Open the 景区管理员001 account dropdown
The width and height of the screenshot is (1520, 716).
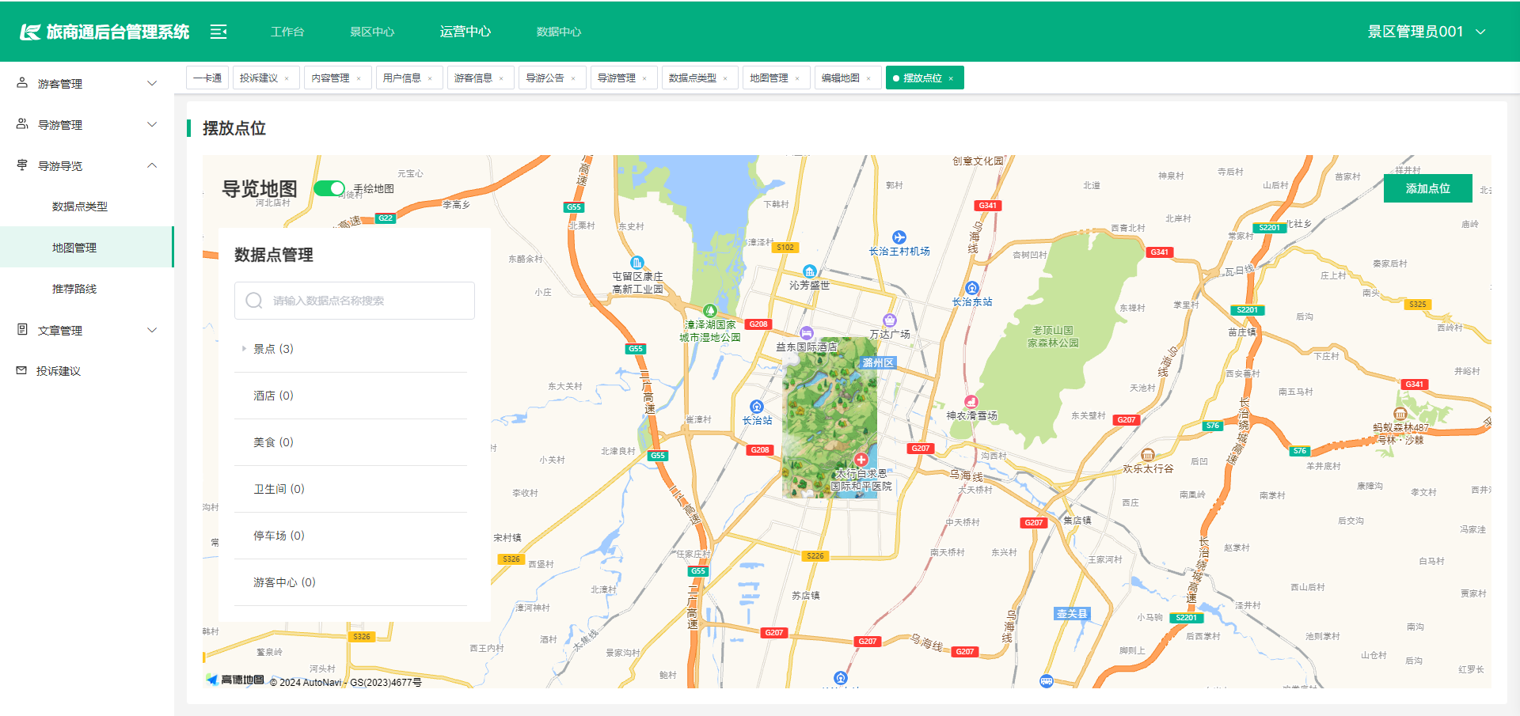[x=1427, y=32]
